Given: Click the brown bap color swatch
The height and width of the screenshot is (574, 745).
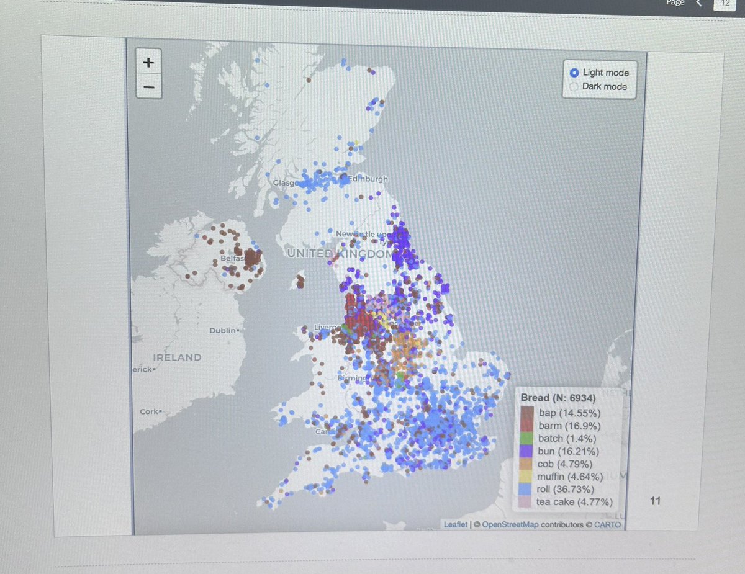Looking at the screenshot, I should (527, 413).
